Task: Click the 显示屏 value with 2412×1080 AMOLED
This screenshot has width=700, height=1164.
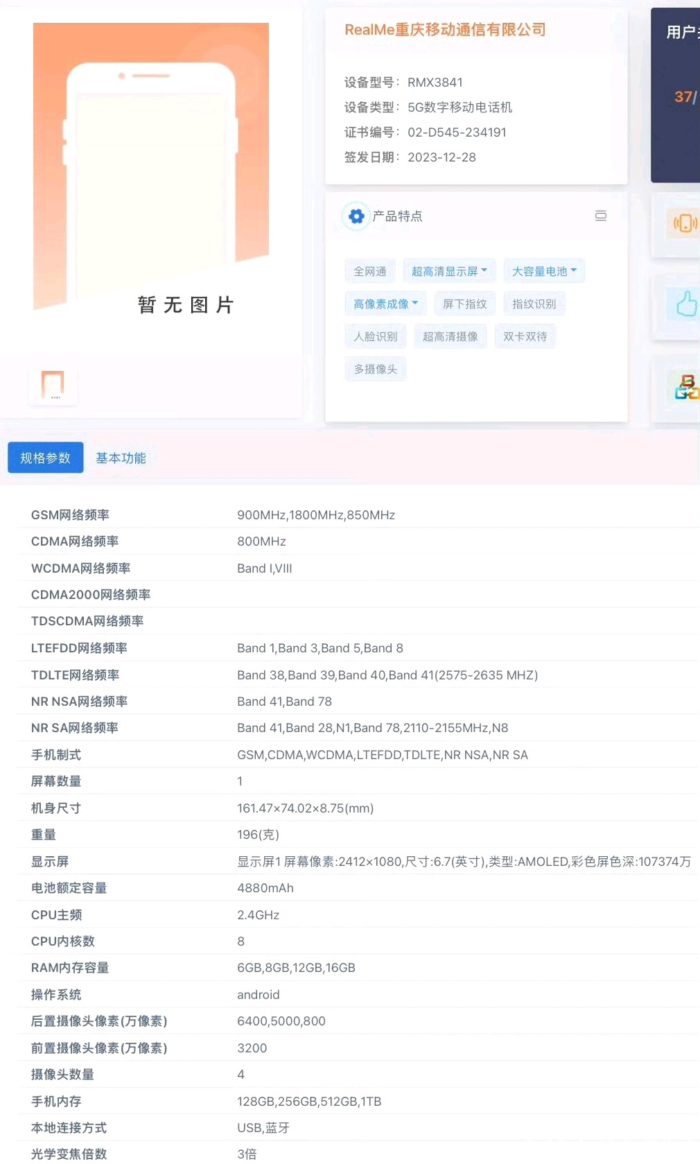Action: tap(464, 862)
